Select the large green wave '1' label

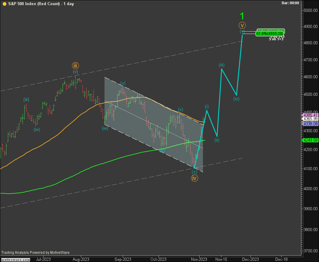[242, 16]
